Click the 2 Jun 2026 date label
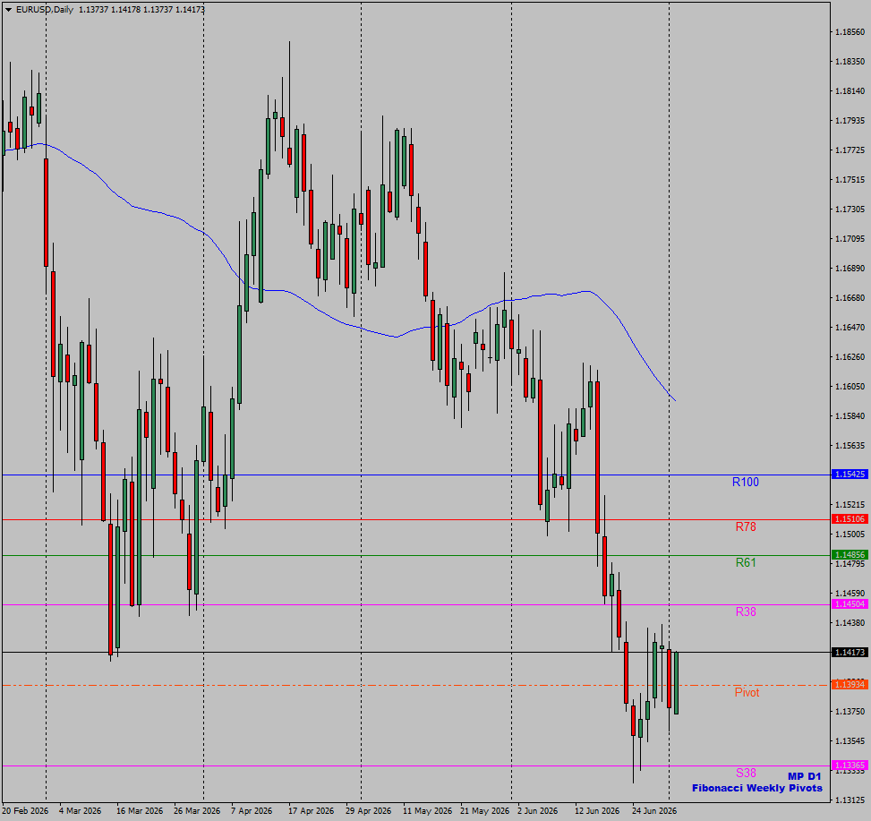The image size is (871, 821). click(x=537, y=811)
